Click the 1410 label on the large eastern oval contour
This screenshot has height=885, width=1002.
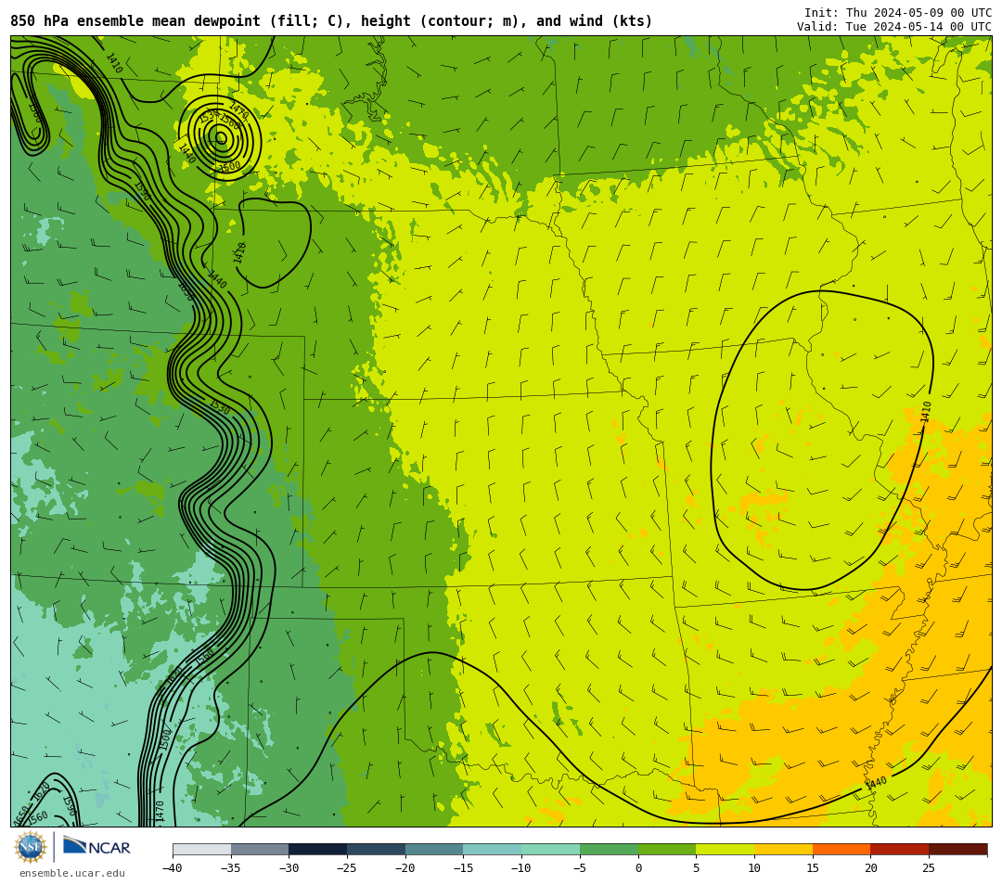(x=926, y=412)
